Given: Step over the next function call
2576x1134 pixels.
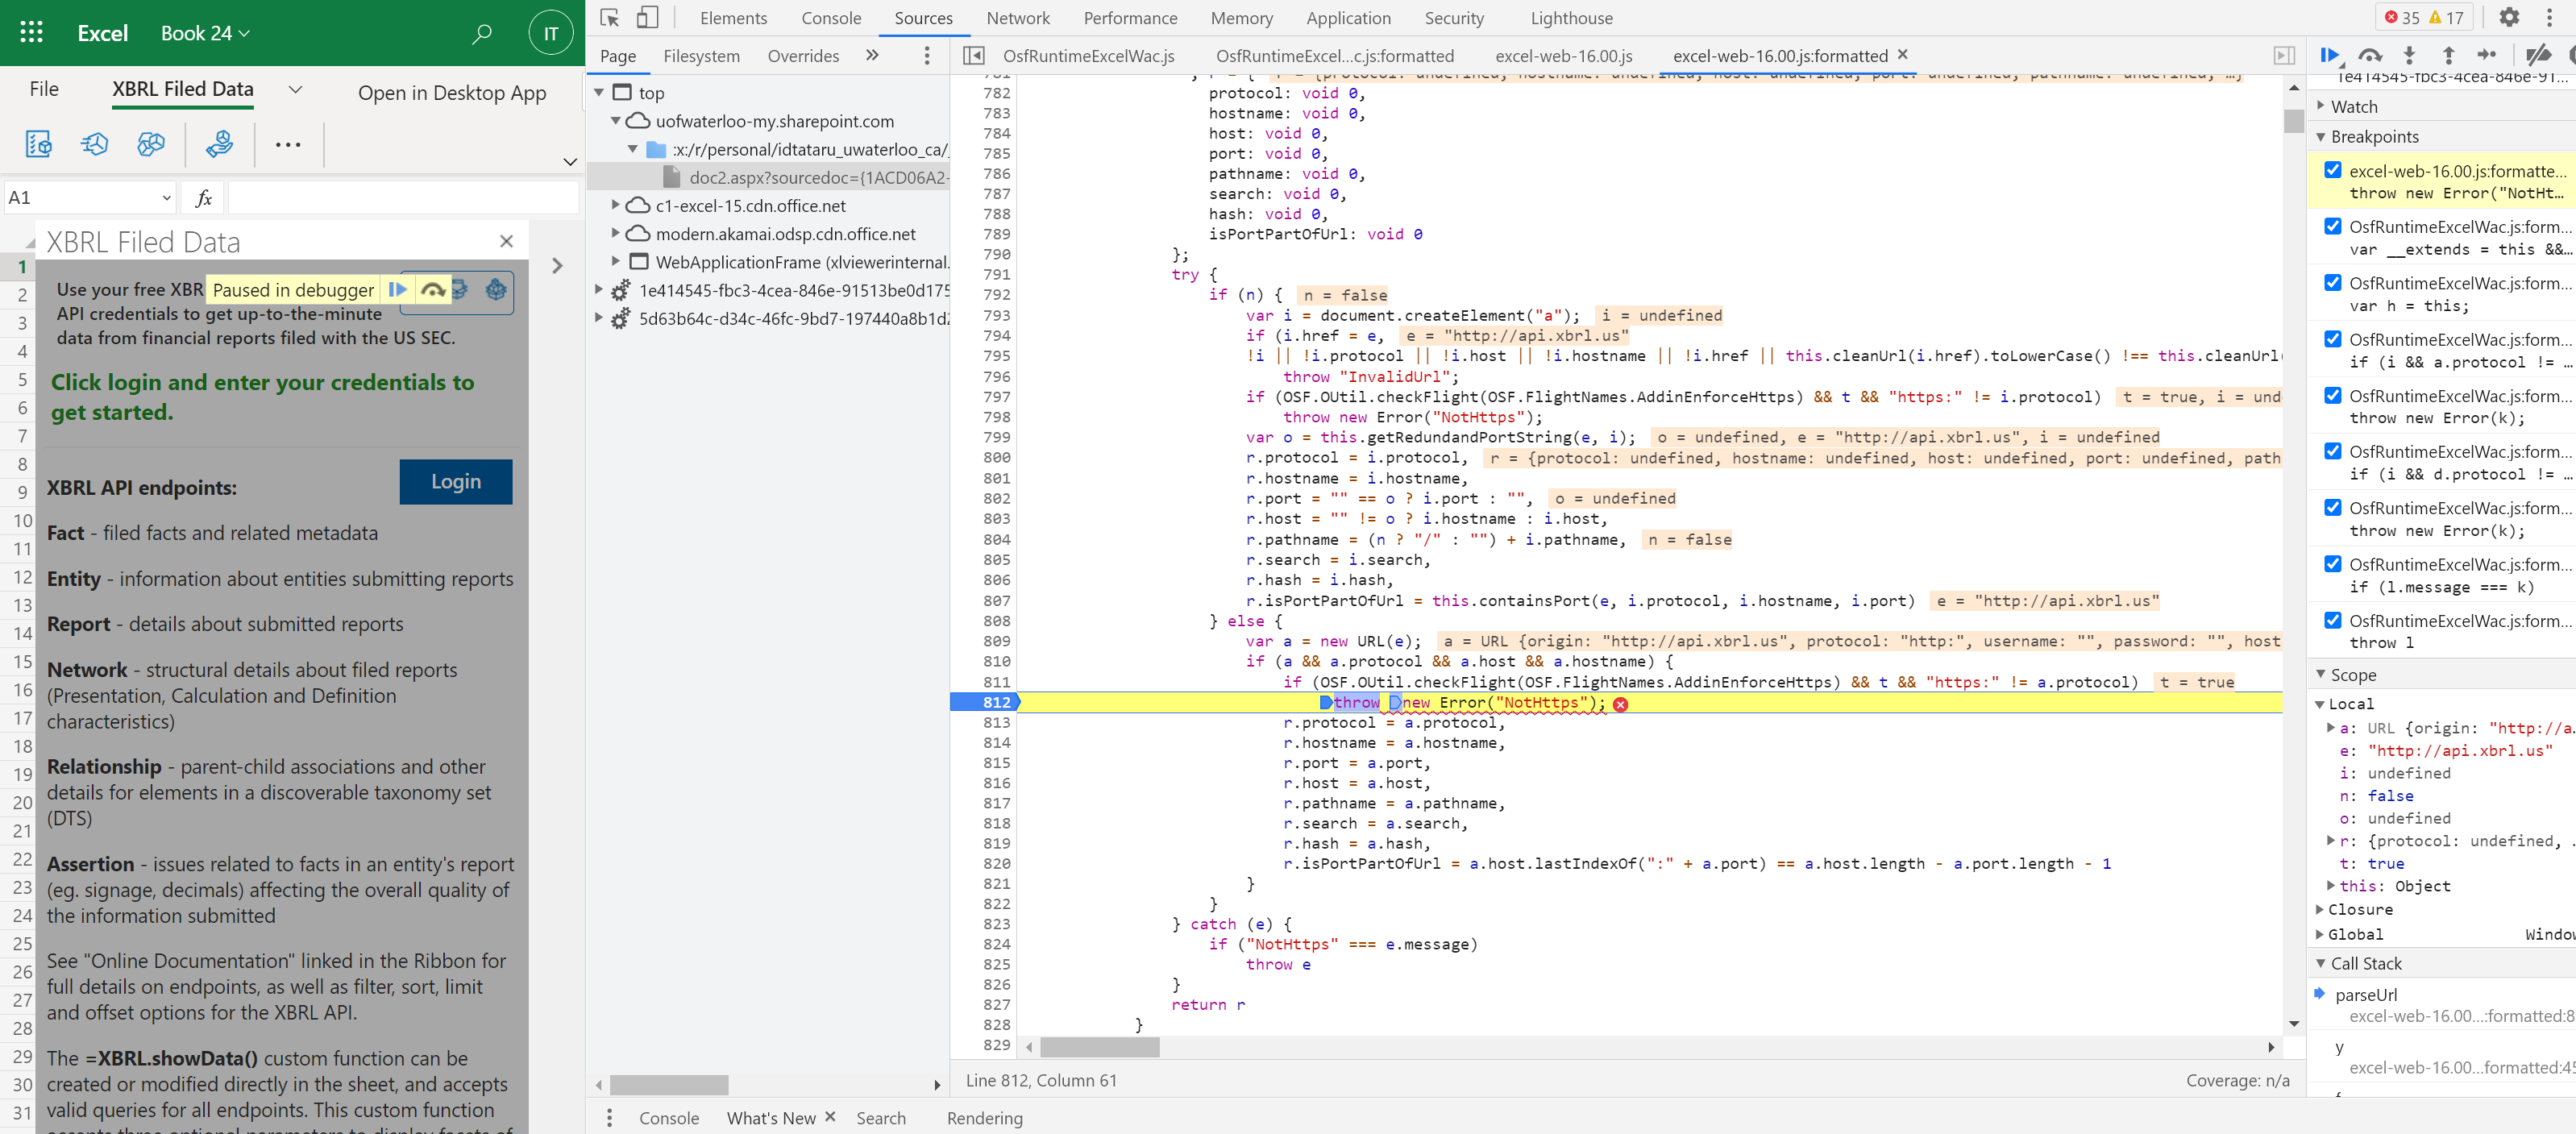Looking at the screenshot, I should [x=2368, y=55].
